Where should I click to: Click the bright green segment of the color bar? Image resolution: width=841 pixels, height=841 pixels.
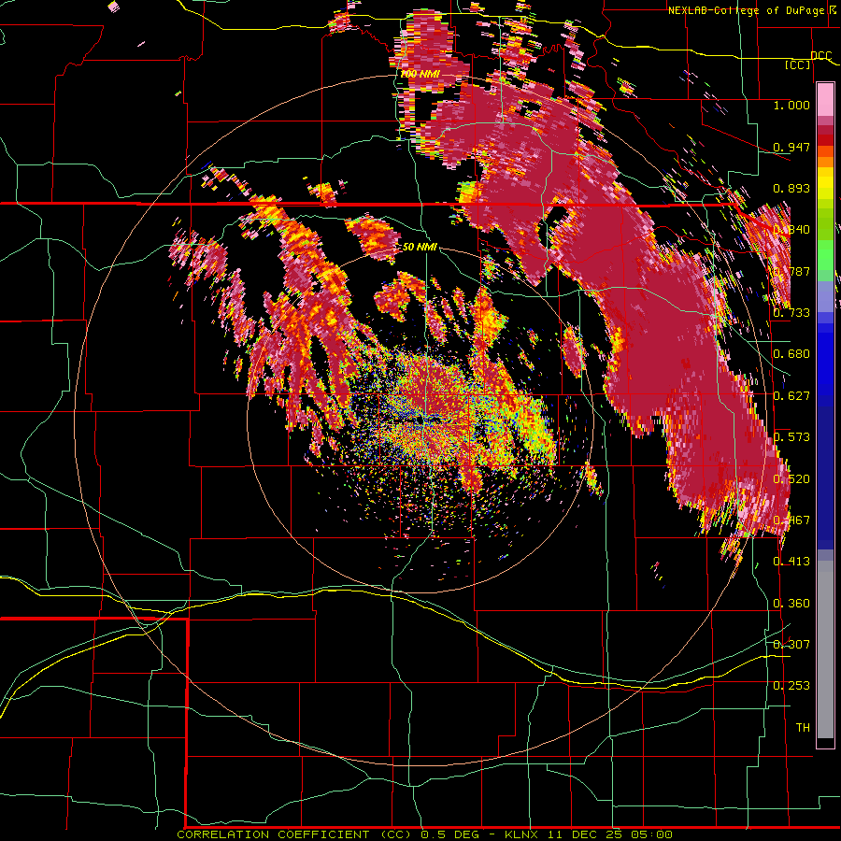[825, 255]
